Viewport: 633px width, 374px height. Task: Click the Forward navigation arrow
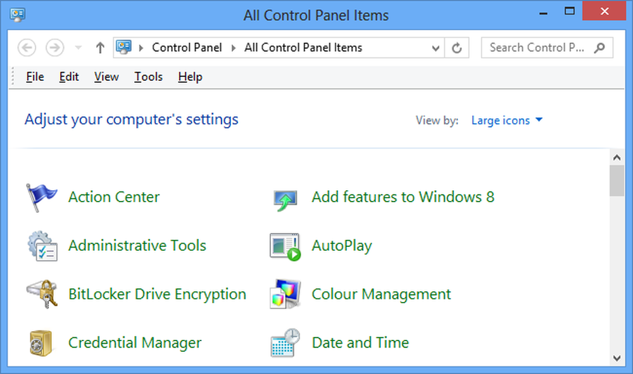click(x=54, y=47)
